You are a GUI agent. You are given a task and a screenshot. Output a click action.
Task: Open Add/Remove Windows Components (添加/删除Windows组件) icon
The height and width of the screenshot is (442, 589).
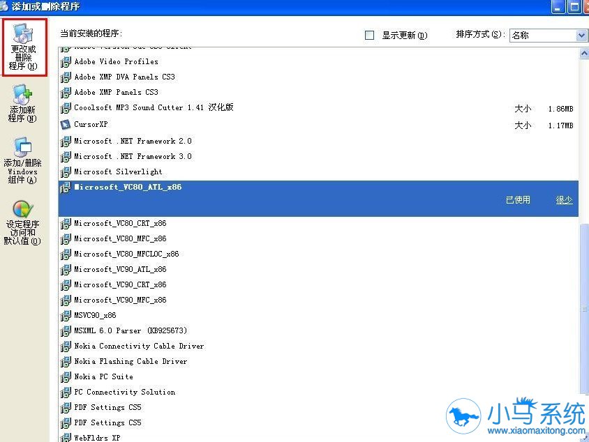(x=22, y=160)
